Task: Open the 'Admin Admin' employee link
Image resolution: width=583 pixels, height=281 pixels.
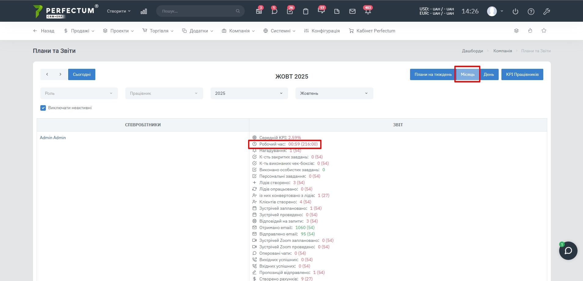Action: (x=53, y=138)
